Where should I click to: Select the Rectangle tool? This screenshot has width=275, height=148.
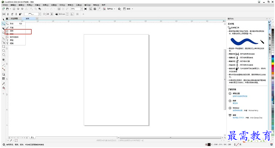4,47
